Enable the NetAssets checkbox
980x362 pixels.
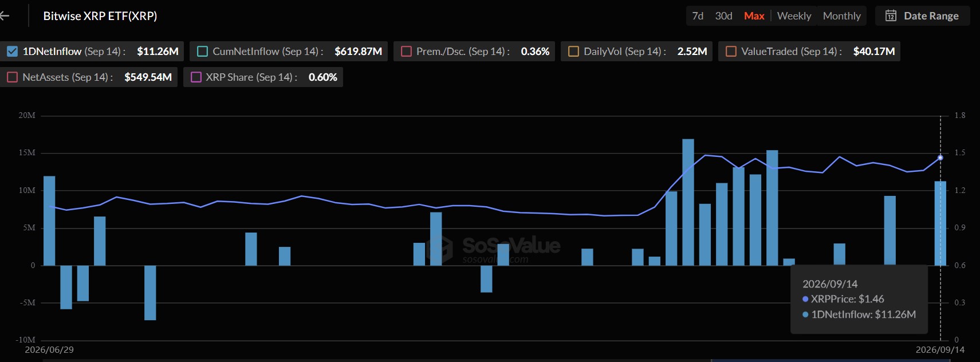tap(12, 77)
